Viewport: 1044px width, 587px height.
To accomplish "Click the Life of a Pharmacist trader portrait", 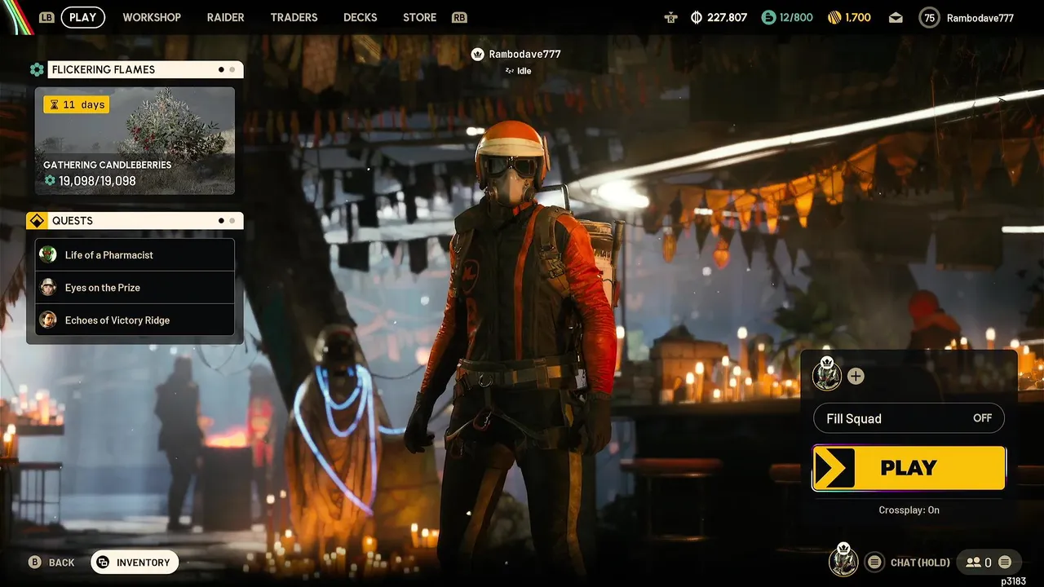I will click(48, 254).
